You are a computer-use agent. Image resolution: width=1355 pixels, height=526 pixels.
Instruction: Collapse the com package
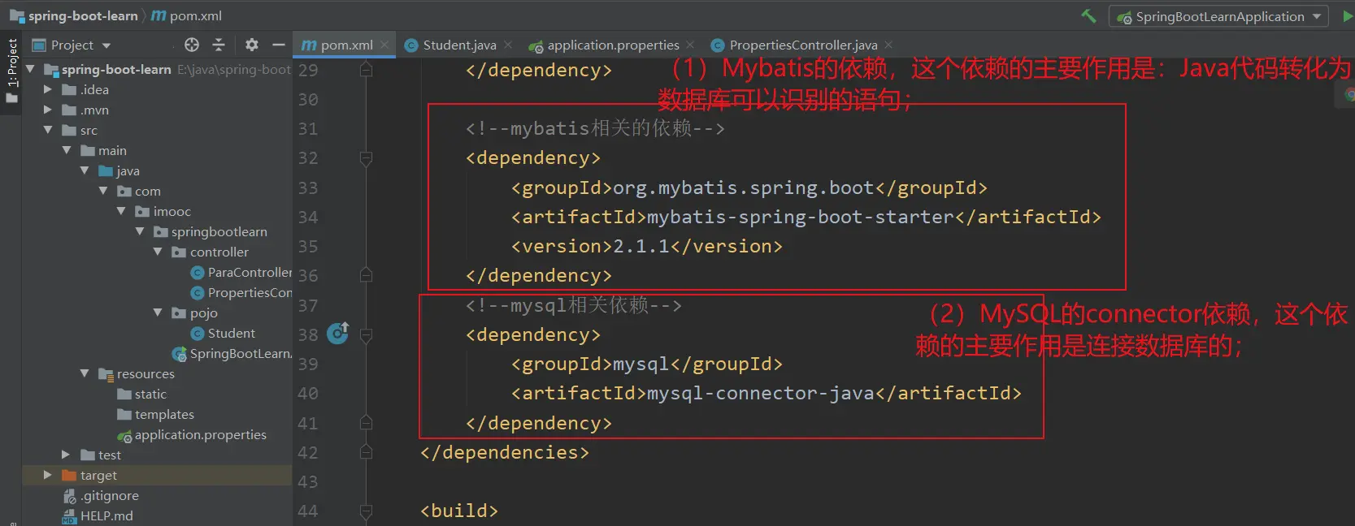click(103, 191)
